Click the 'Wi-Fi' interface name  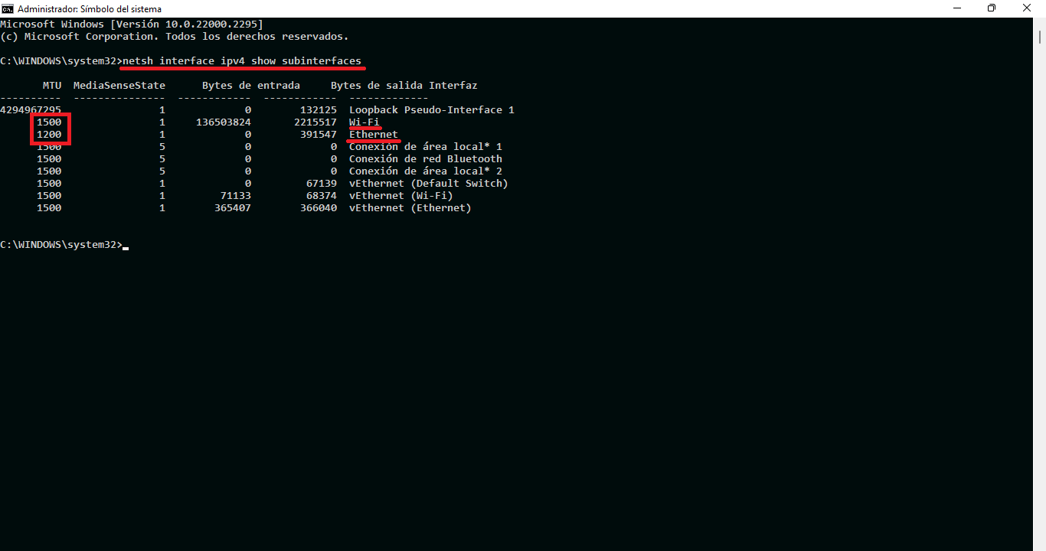[364, 122]
